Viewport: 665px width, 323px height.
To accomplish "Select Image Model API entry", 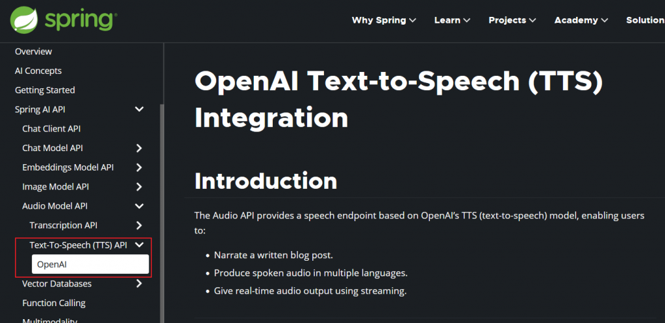I will [56, 187].
